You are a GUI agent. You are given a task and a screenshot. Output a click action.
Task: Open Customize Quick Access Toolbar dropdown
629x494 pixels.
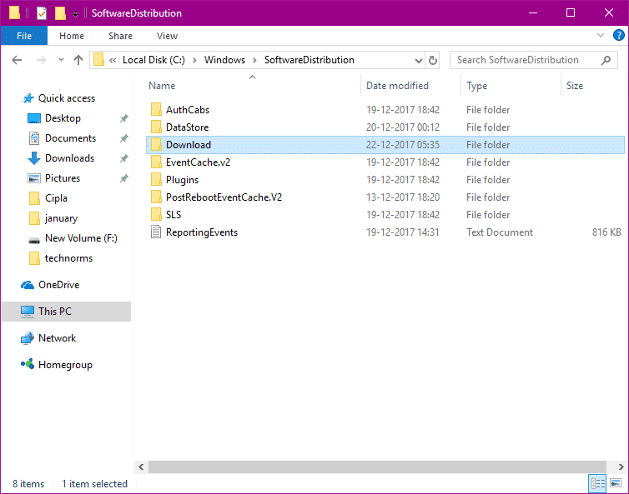[x=75, y=14]
